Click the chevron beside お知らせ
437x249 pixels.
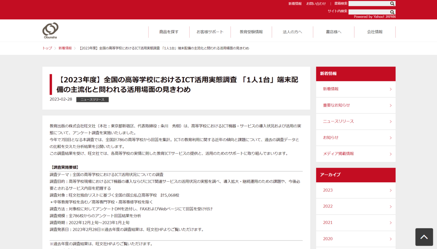pyautogui.click(x=391, y=138)
